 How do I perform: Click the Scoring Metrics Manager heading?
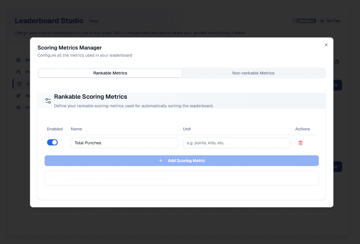pos(70,48)
